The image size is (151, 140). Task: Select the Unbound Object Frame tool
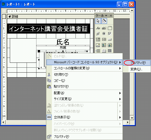pos(104,45)
